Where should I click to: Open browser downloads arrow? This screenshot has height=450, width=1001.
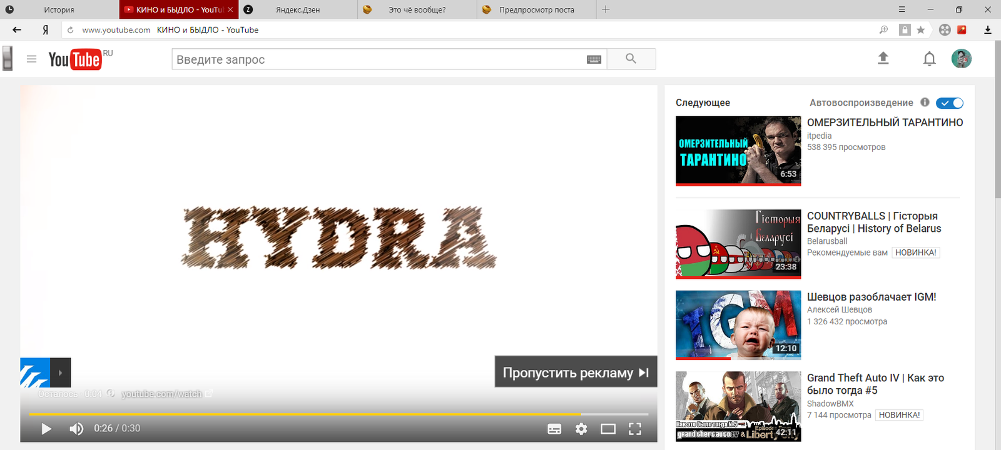click(x=988, y=29)
